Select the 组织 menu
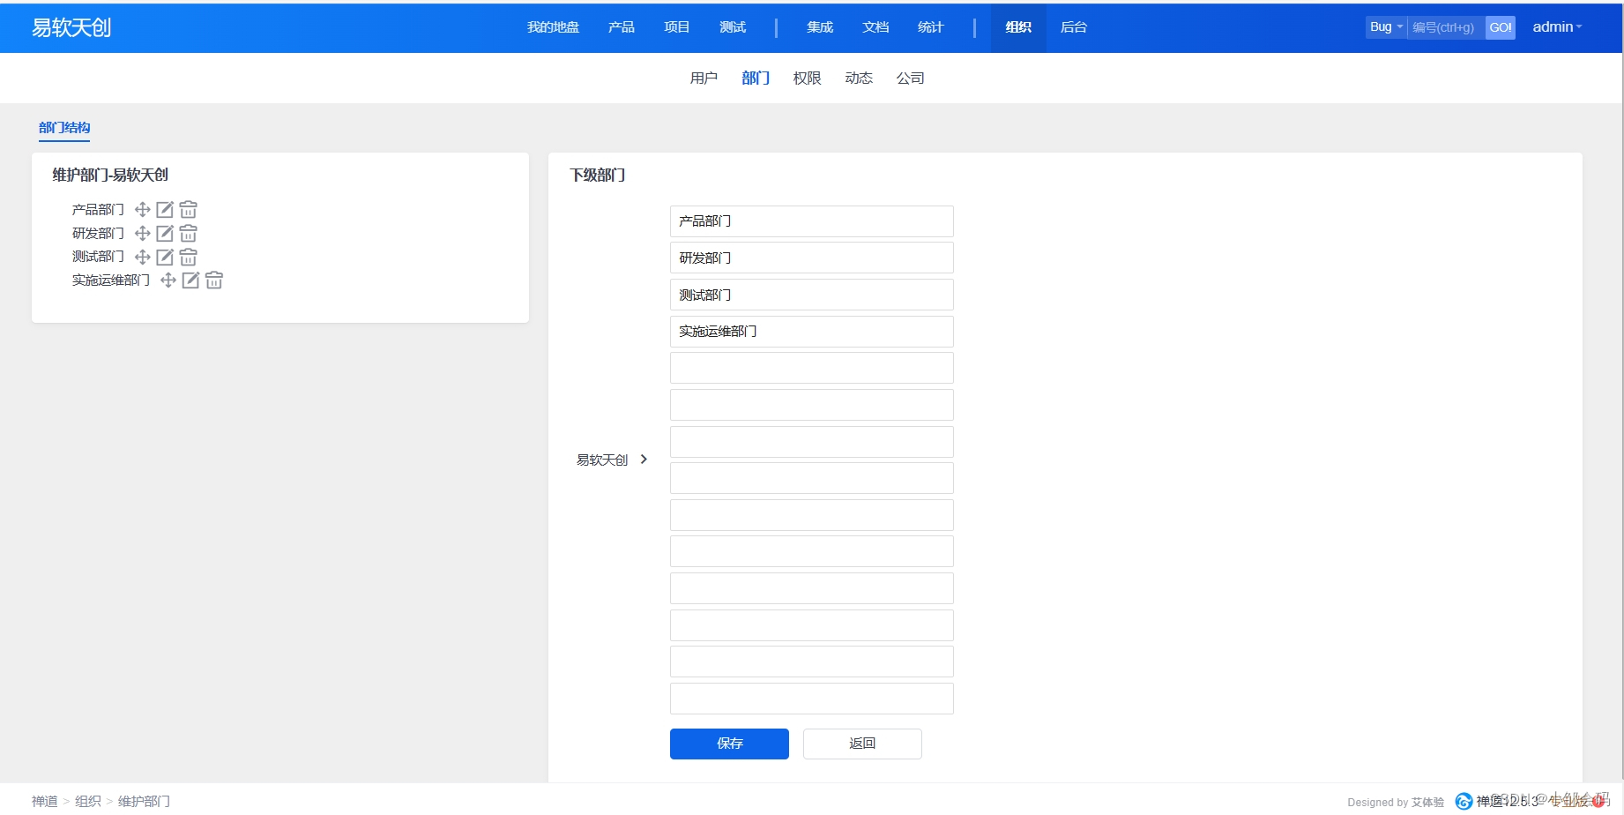Image resolution: width=1624 pixels, height=815 pixels. pyautogui.click(x=1018, y=27)
